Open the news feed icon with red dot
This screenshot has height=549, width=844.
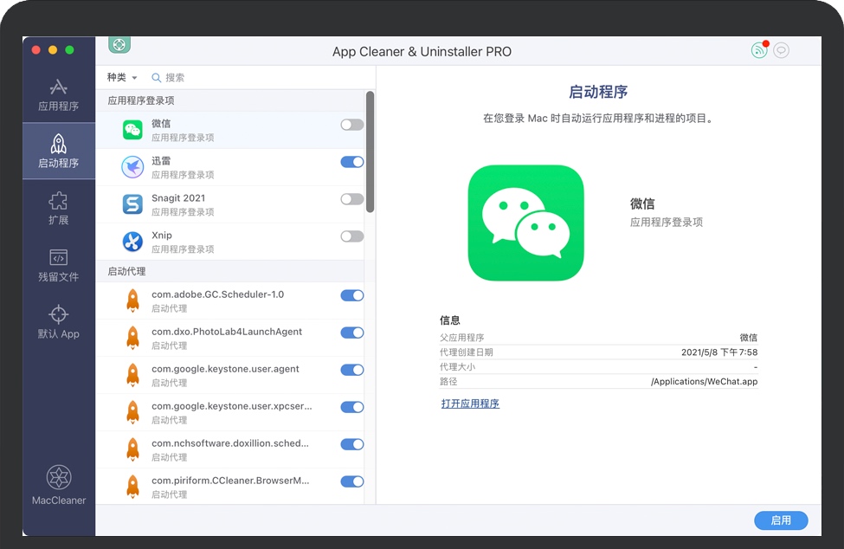[x=759, y=50]
